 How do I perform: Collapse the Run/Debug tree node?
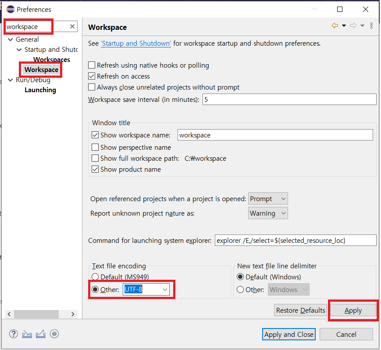point(11,80)
